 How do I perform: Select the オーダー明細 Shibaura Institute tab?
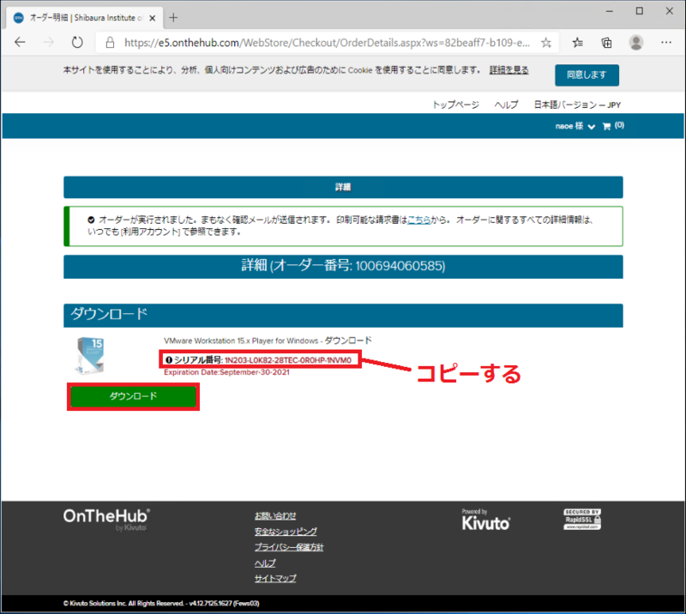[84, 18]
